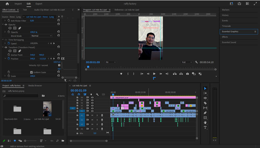This screenshot has width=260, height=148.
Task: Click the Program monitor playhead scrubber
Action: [x=88, y=67]
